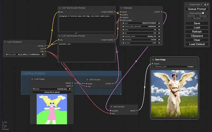
Task: Click the positive prompt text about victorian woman
Action: click(84, 16)
